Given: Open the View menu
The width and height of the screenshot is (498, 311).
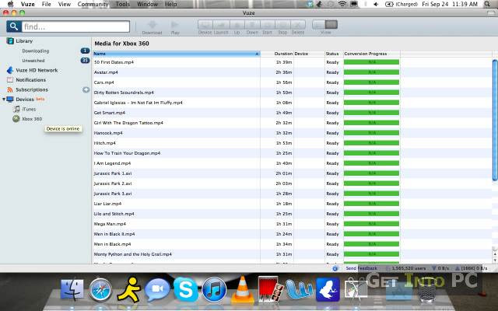Looking at the screenshot, I should click(x=65, y=4).
